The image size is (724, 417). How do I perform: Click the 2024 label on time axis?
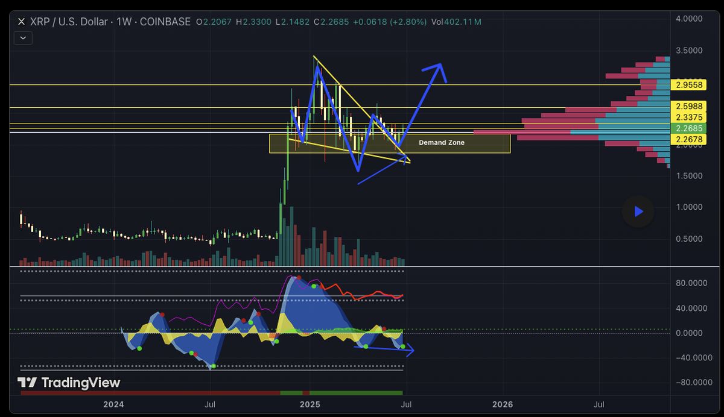[x=113, y=404]
